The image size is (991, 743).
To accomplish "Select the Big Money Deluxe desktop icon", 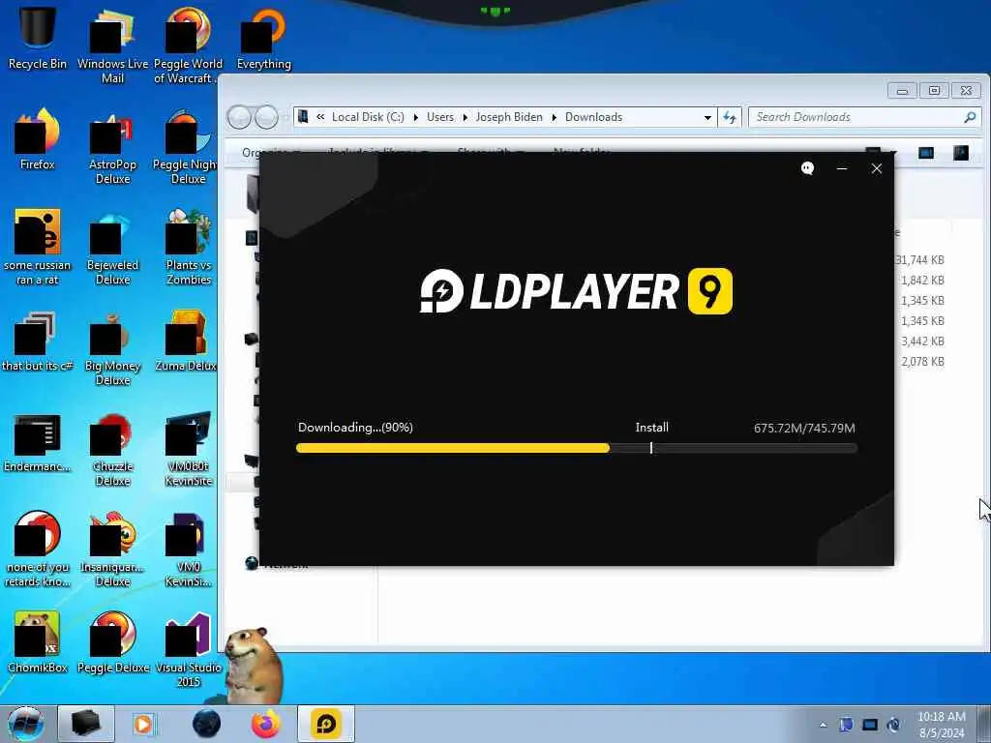I will [x=112, y=348].
